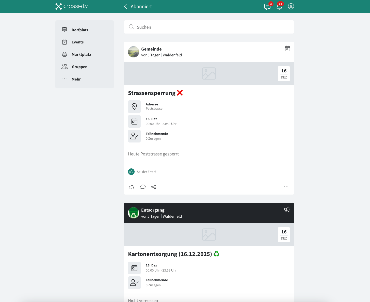
Task: Open the Gemeinde author name
Action: [151, 49]
